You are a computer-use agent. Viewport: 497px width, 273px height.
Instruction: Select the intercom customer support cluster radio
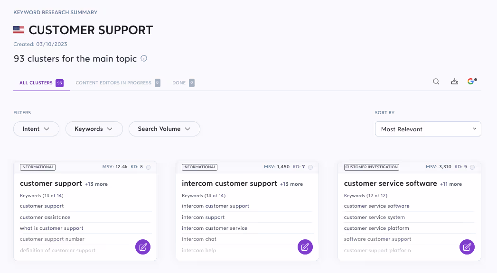click(x=310, y=167)
